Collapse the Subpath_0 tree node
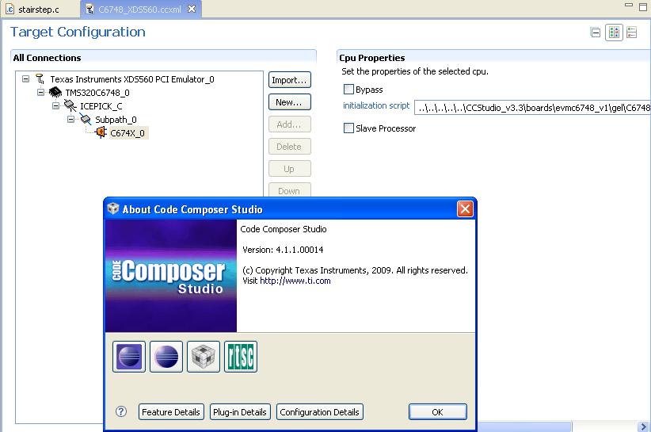Image resolution: width=651 pixels, height=432 pixels. pyautogui.click(x=70, y=119)
